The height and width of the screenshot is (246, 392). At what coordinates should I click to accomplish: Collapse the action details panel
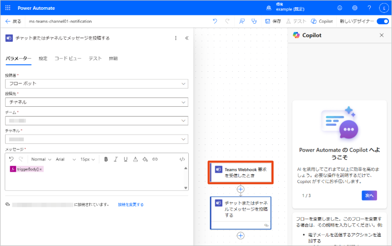click(x=187, y=38)
